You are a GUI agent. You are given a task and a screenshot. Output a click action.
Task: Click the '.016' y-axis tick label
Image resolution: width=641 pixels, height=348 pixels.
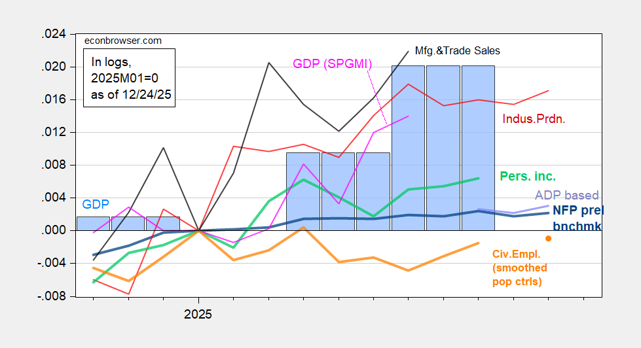54,100
